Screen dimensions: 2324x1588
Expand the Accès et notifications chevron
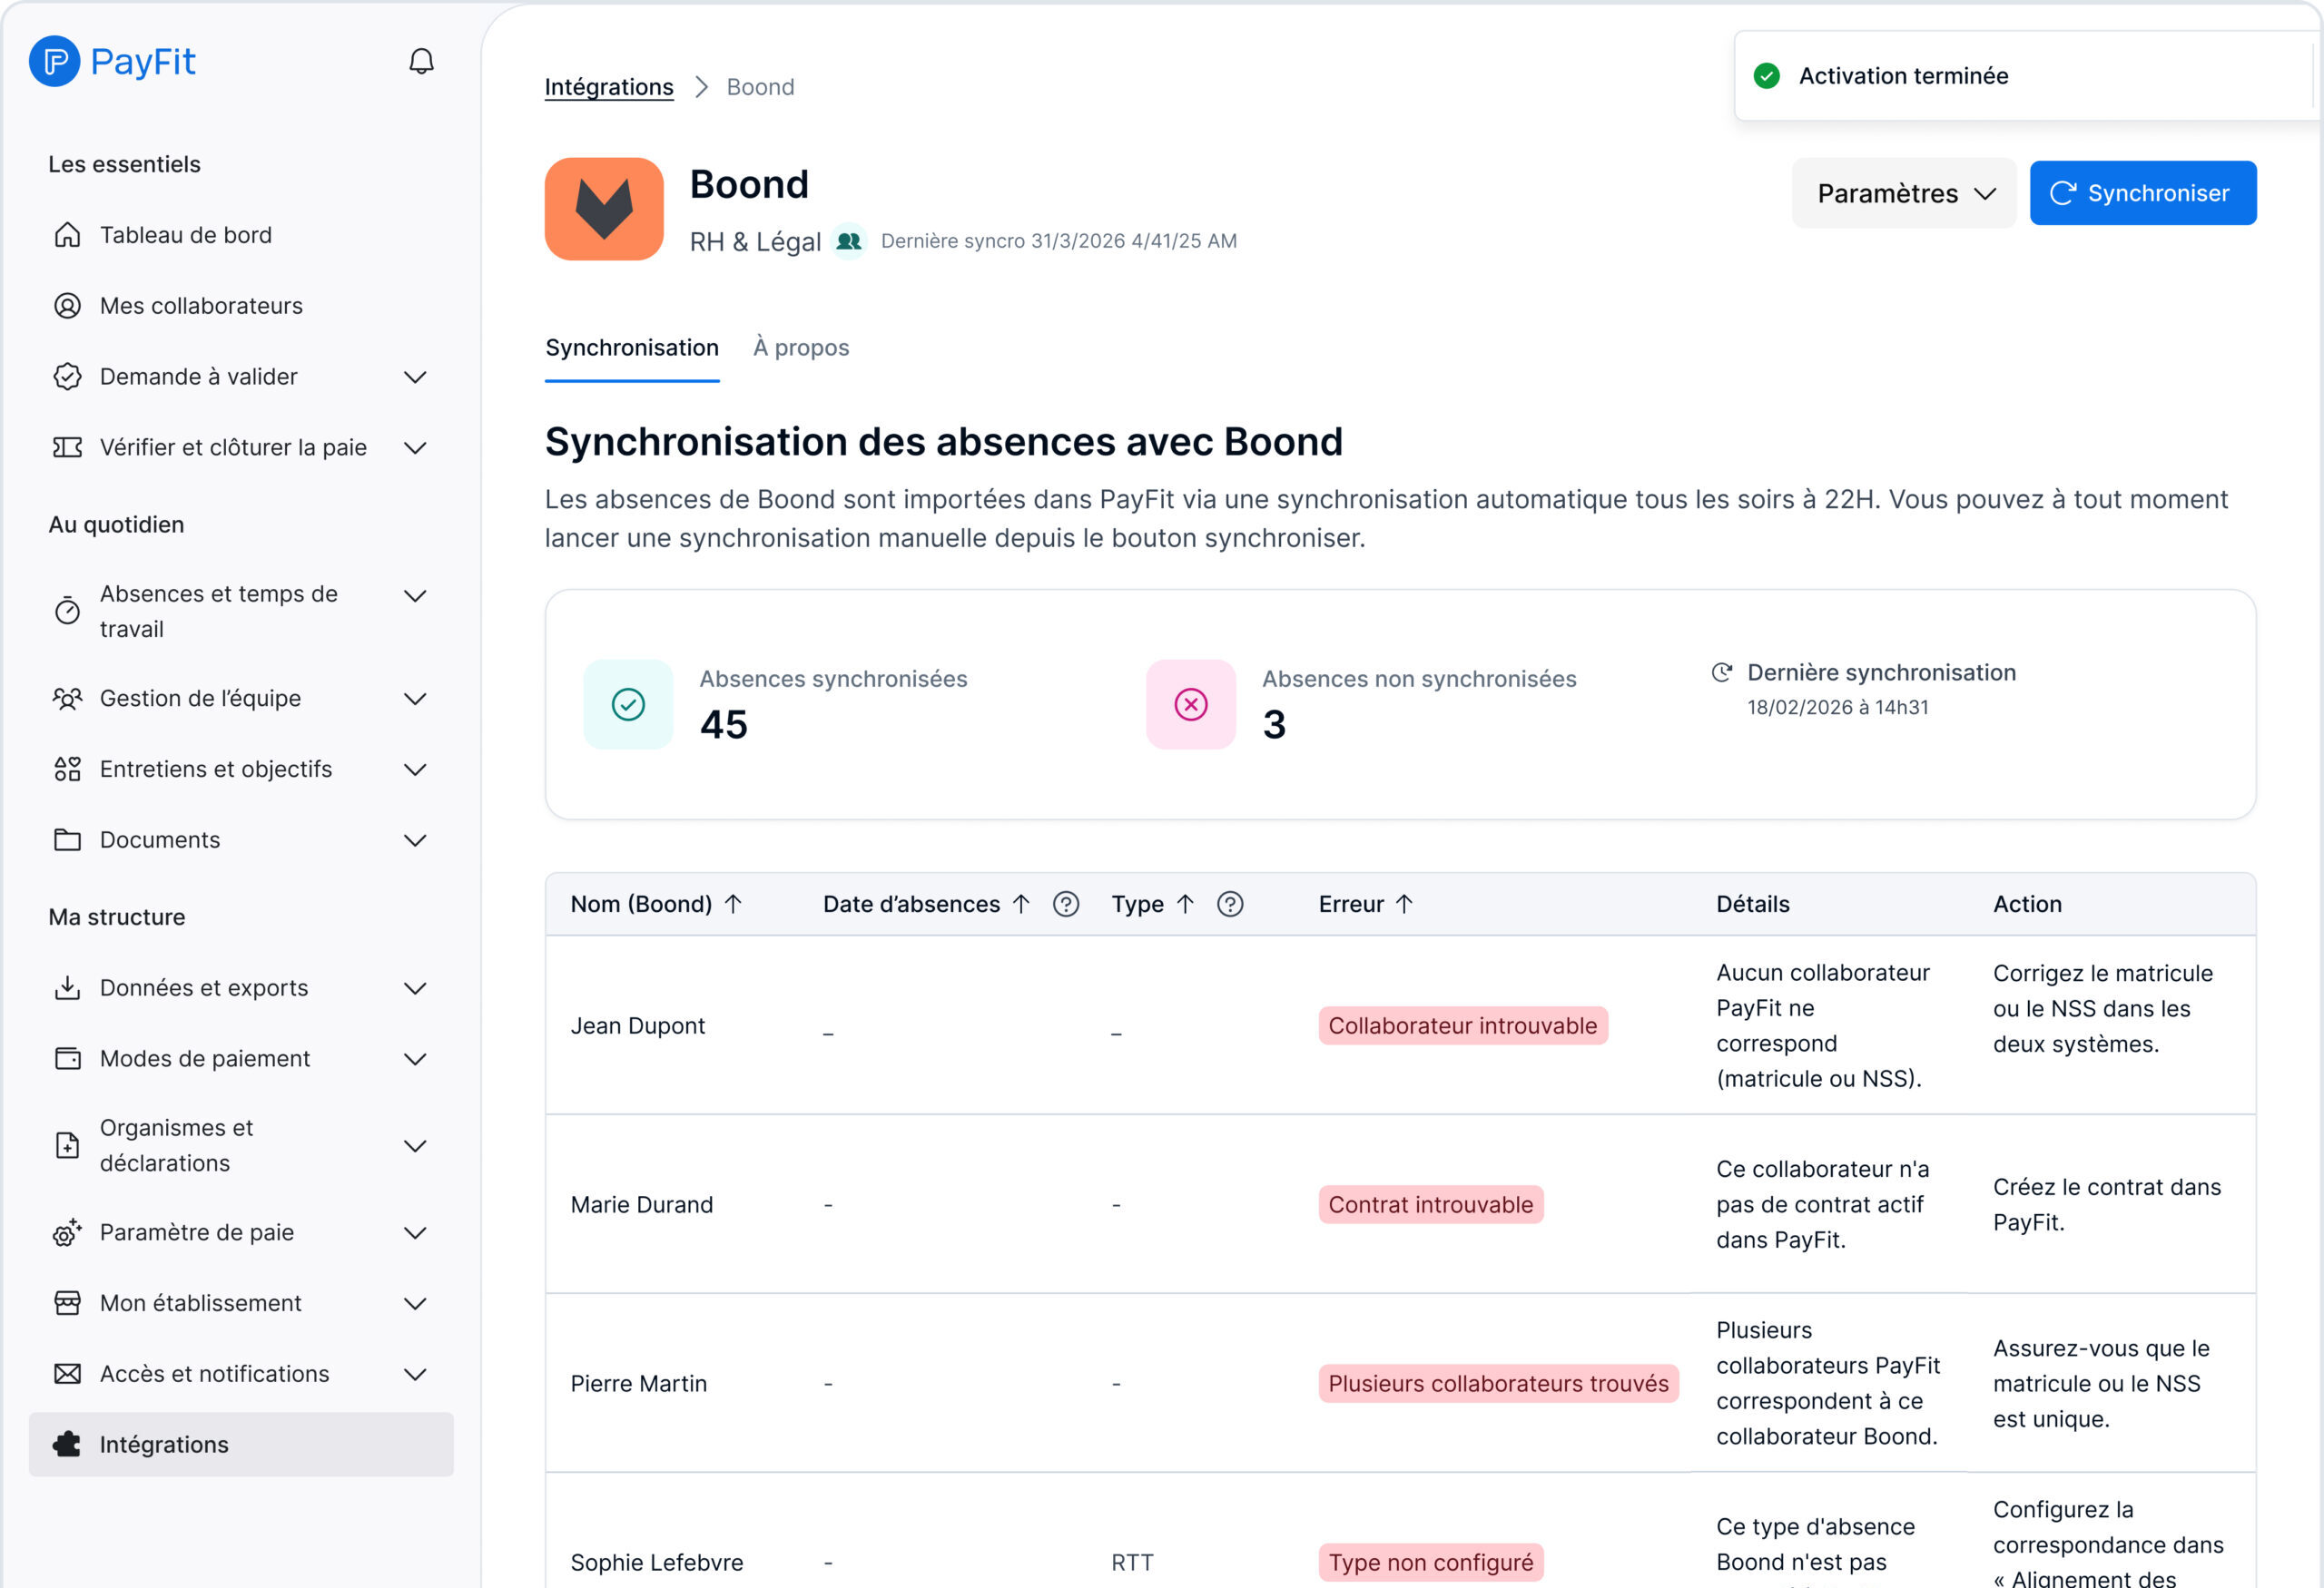tap(415, 1374)
